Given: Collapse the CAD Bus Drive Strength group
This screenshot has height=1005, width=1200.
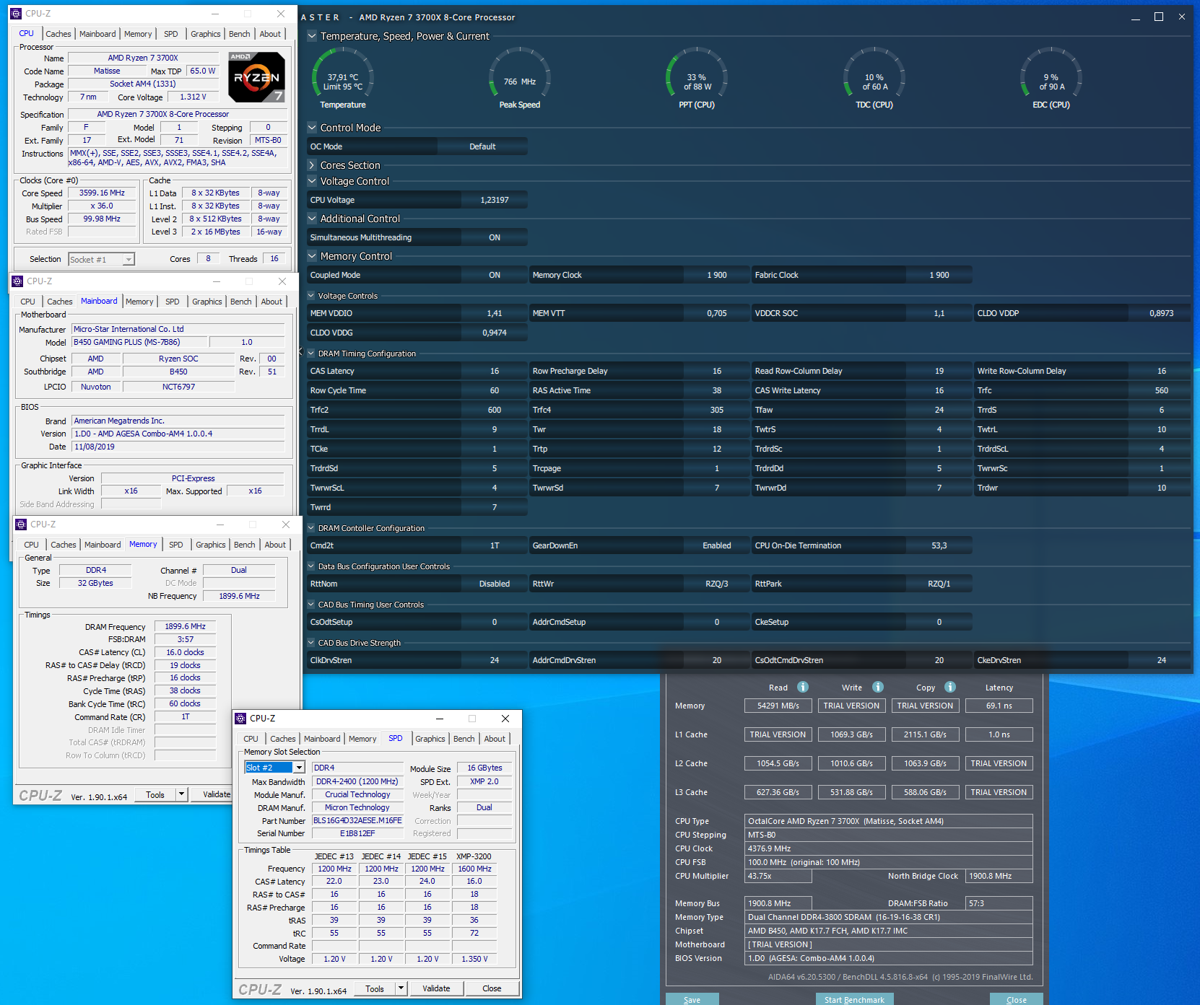Looking at the screenshot, I should pos(311,643).
